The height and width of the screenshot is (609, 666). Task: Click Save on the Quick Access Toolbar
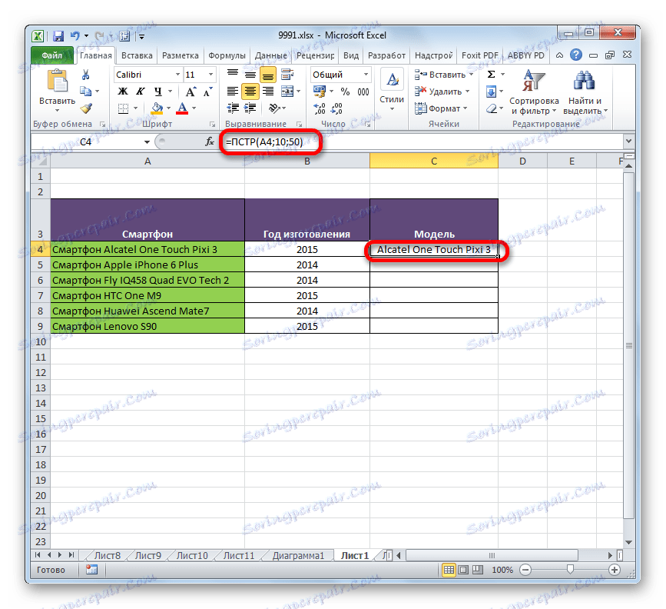click(58, 35)
